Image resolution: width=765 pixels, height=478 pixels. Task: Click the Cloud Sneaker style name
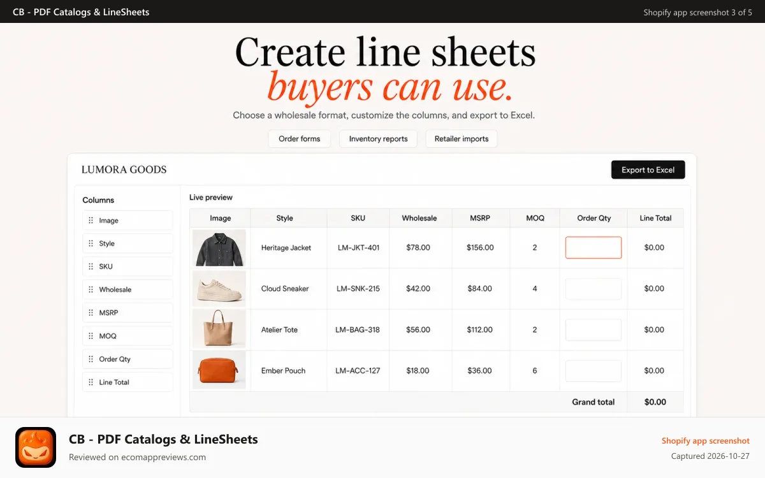[285, 289]
